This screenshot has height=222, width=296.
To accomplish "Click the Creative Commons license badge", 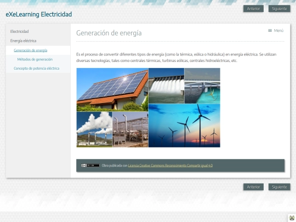I will tap(90, 166).
